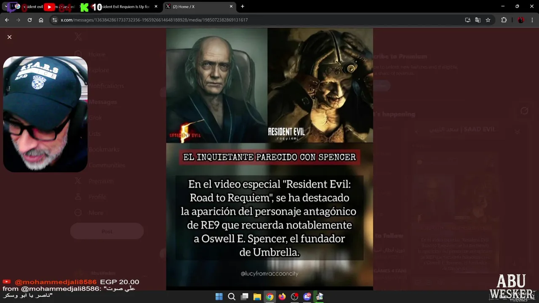Viewport: 539px width, 303px height.
Task: Open Windows taskbar search
Action: (232, 297)
